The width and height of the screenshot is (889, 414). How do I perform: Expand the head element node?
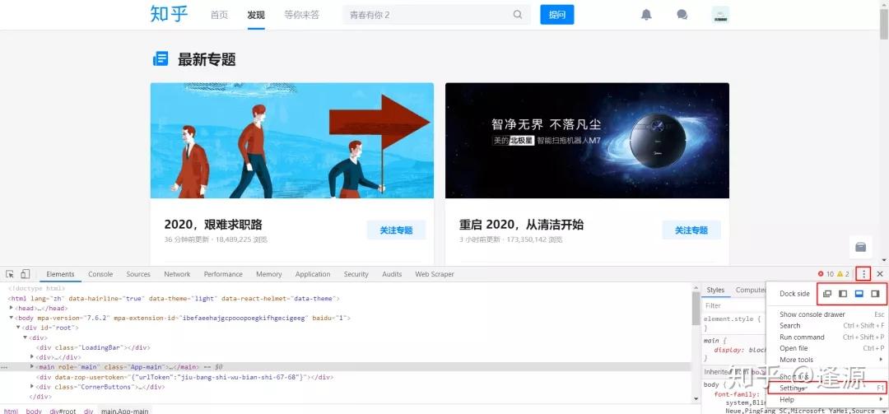coord(12,307)
